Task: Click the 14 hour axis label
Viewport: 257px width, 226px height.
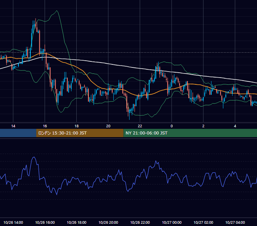Action: (x=13, y=126)
